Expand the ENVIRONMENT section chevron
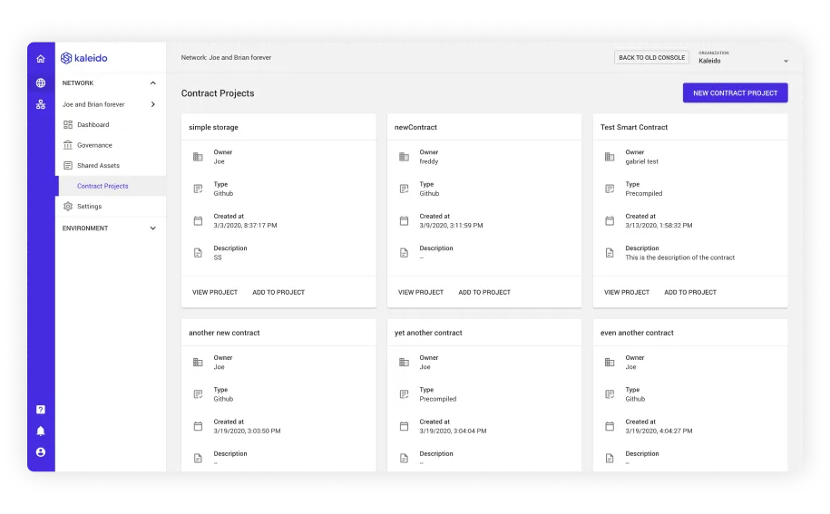This screenshot has height=514, width=830. click(x=153, y=228)
